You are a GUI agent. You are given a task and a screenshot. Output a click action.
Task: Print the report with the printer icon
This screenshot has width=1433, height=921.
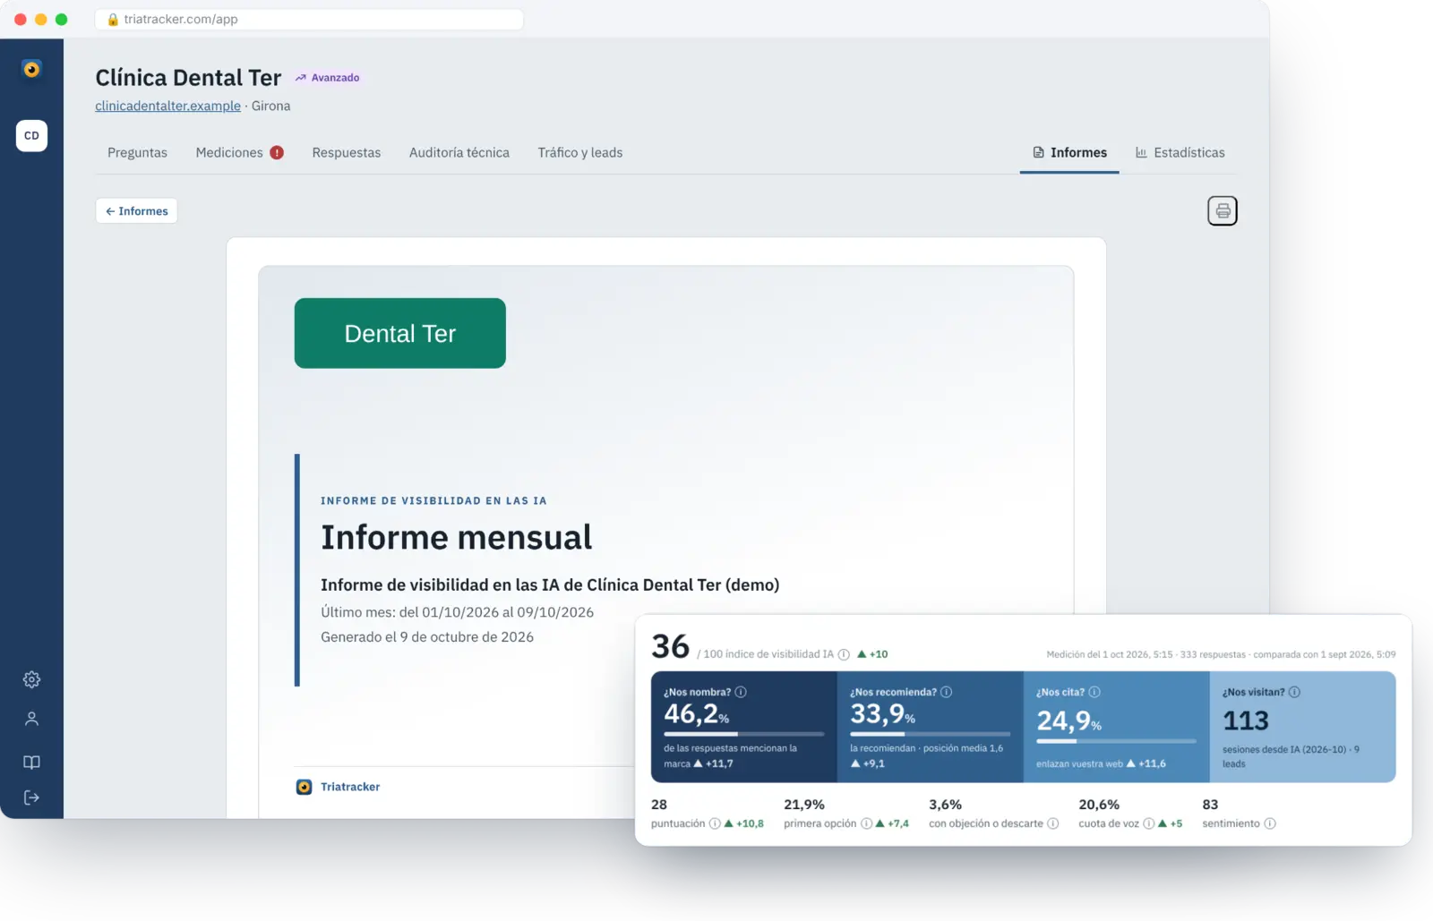pyautogui.click(x=1223, y=211)
